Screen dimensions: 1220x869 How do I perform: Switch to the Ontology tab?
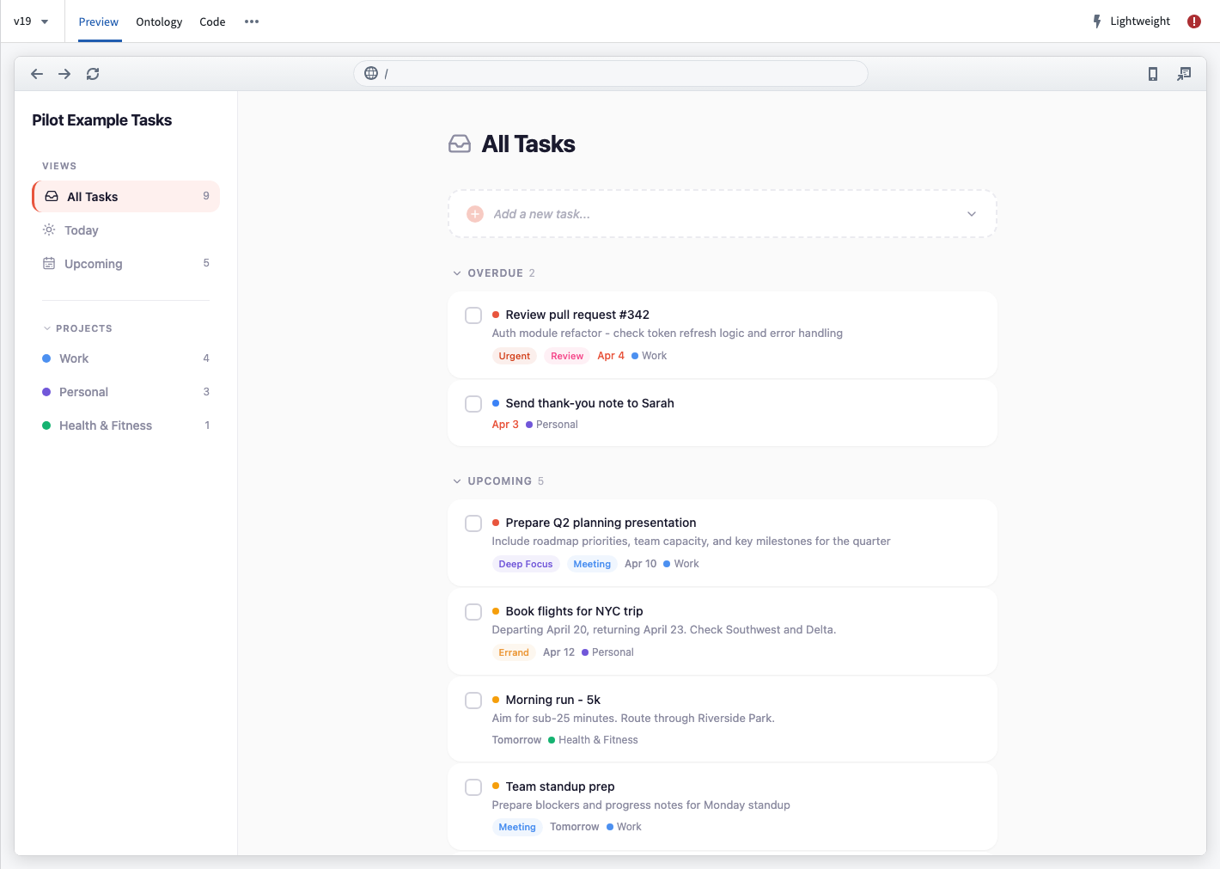click(x=159, y=21)
